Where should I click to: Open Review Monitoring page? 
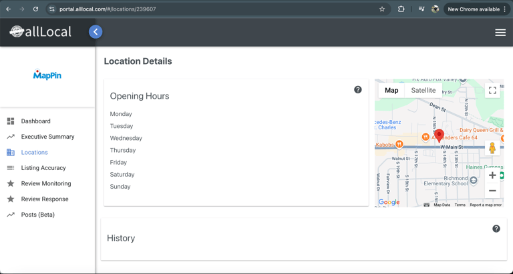point(46,183)
